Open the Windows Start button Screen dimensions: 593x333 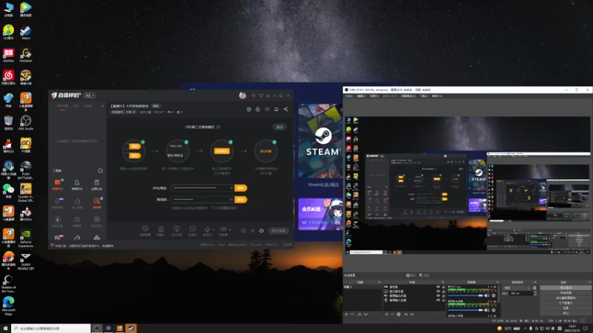[x=5, y=328]
